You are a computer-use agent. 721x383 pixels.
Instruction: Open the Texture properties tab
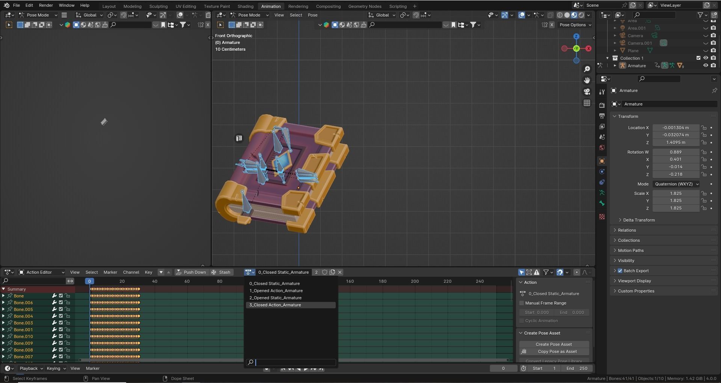[602, 217]
